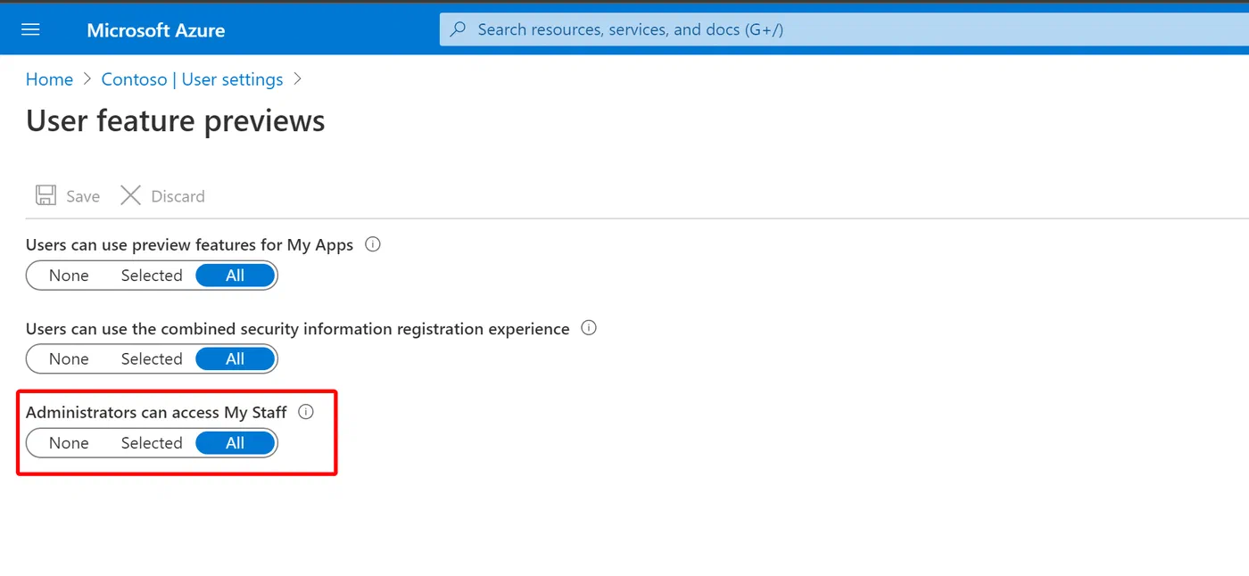Screen dimensions: 1249x576
Task: Set My Apps preview features to Selected
Action: 152,276
